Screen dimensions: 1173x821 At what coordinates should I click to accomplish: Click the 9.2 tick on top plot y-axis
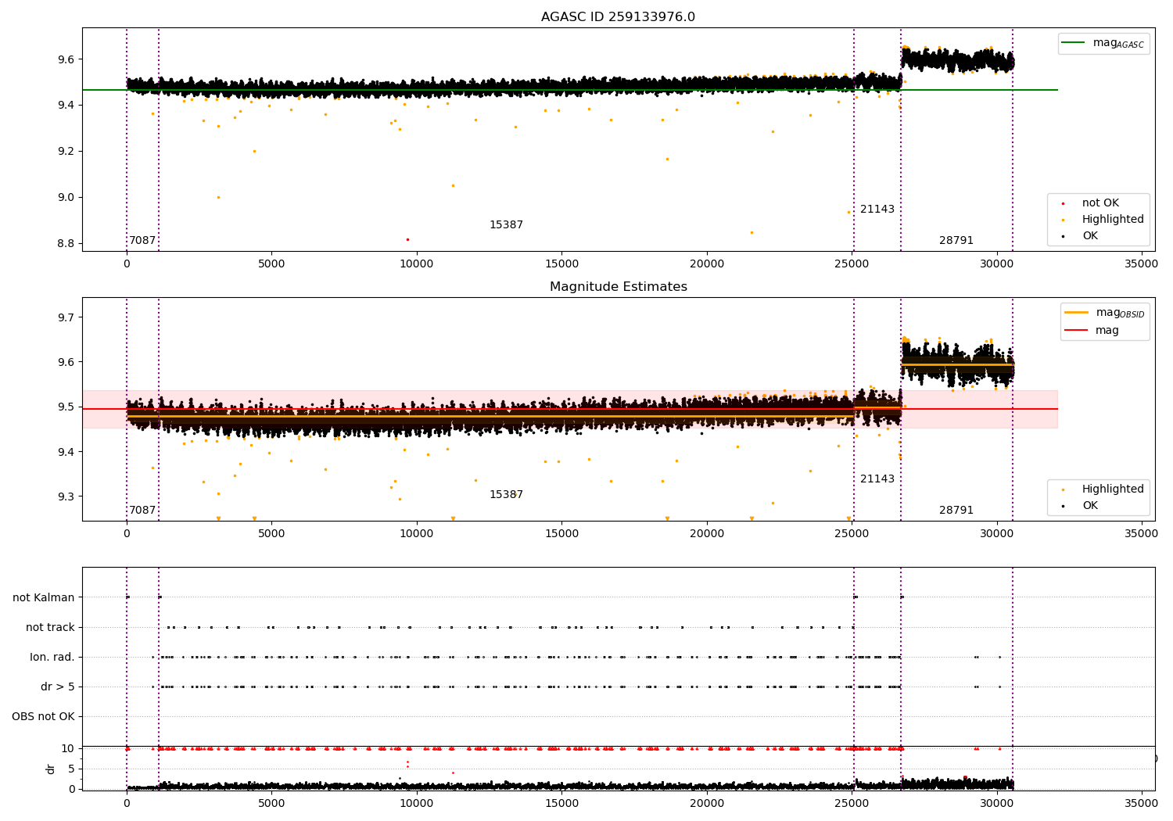click(x=66, y=151)
